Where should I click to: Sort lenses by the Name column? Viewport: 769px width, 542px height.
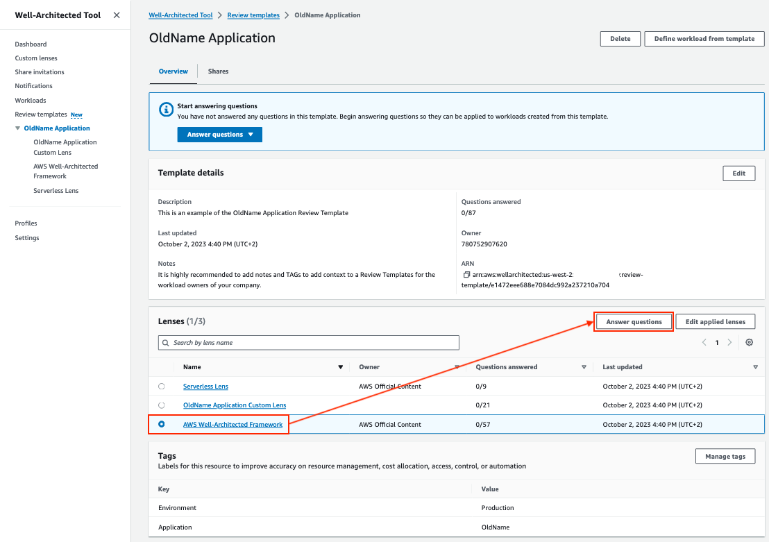[340, 366]
